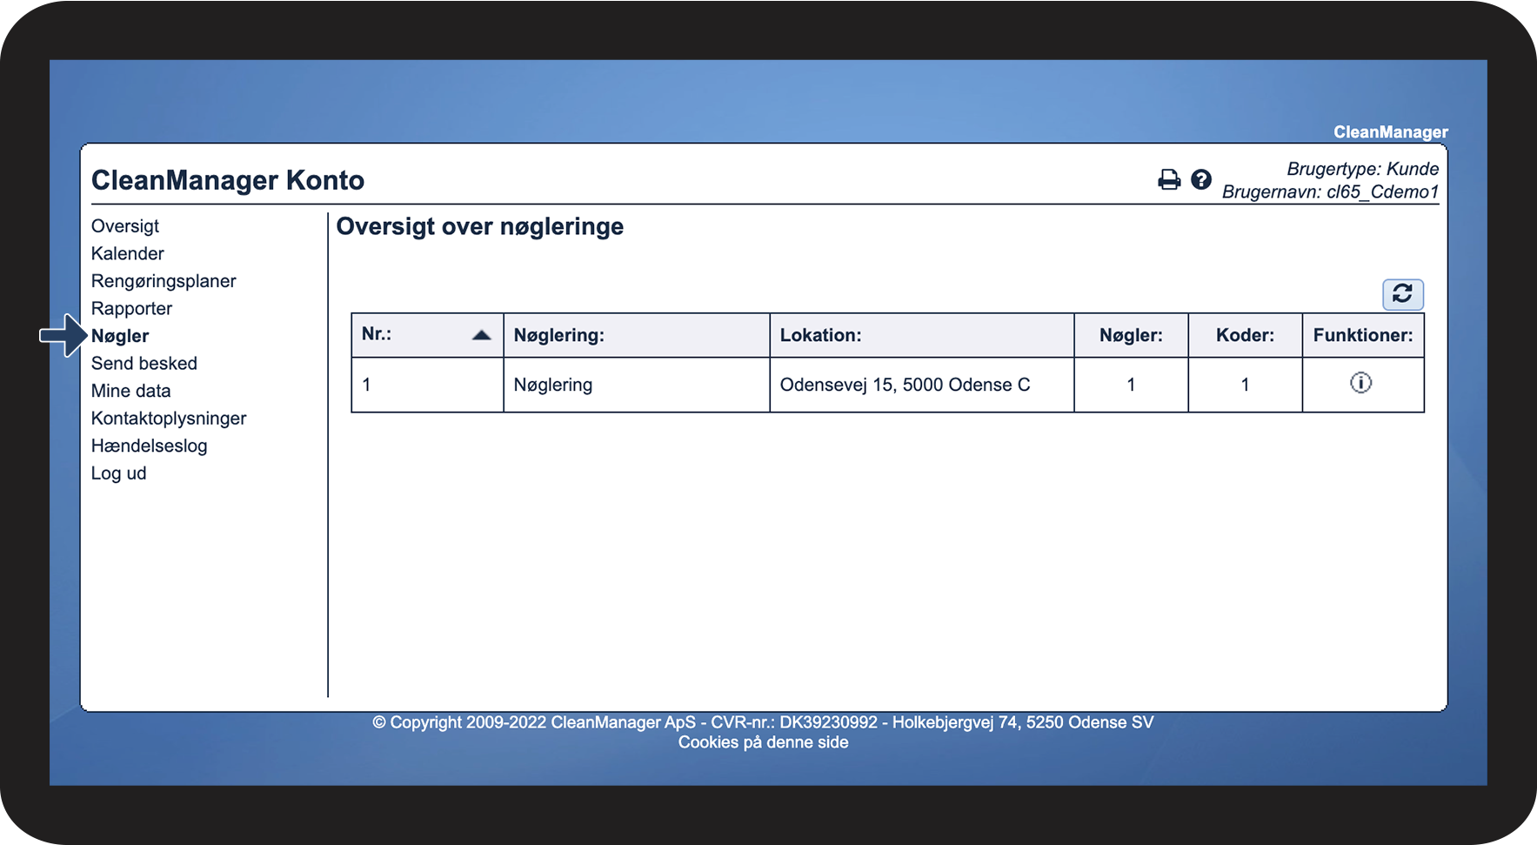Click the Funktioner column header
This screenshot has width=1537, height=845.
coord(1363,335)
